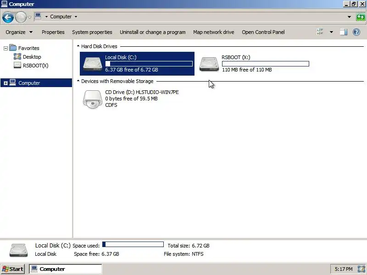Viewport: 367px width, 275px height.
Task: Click 0 bytes free of 59.5 MB
Action: click(x=131, y=99)
